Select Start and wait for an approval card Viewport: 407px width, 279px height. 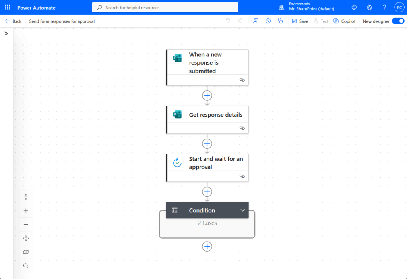[x=207, y=167]
